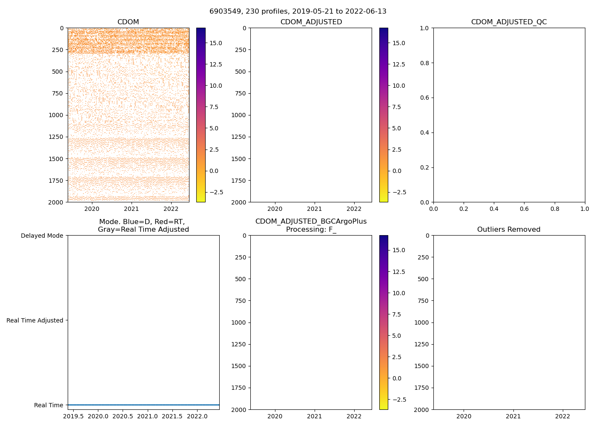Click the 'Outliers Removed' plot title
The image size is (596, 426).
tap(509, 230)
